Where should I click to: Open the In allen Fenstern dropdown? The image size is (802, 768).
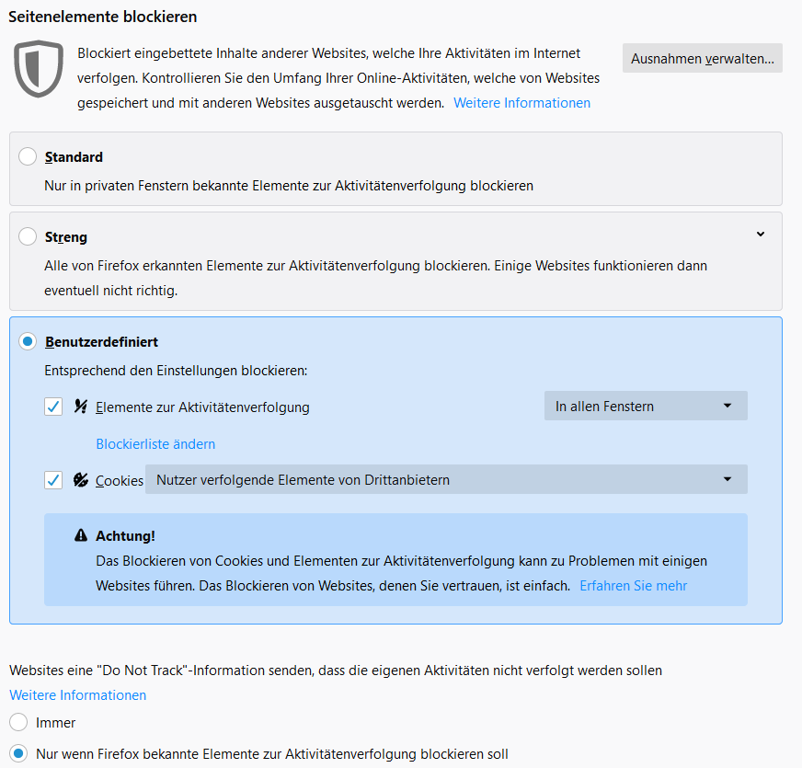click(x=646, y=407)
